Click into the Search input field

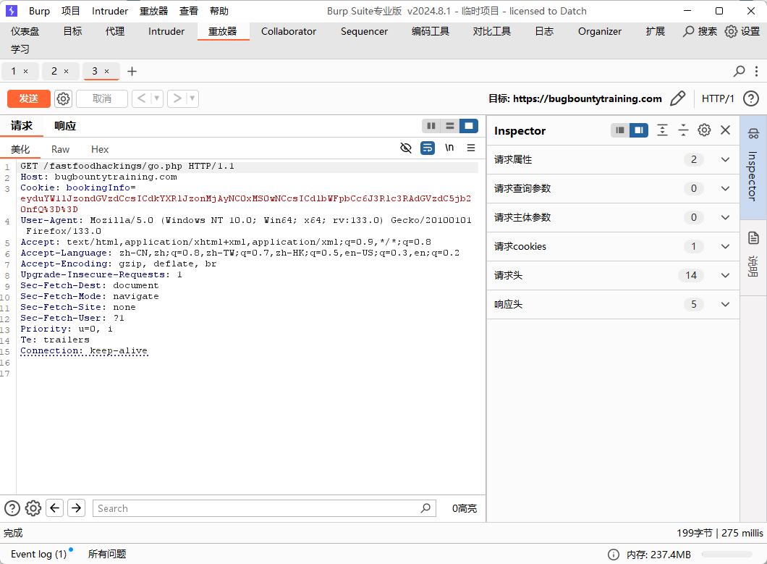pos(264,508)
